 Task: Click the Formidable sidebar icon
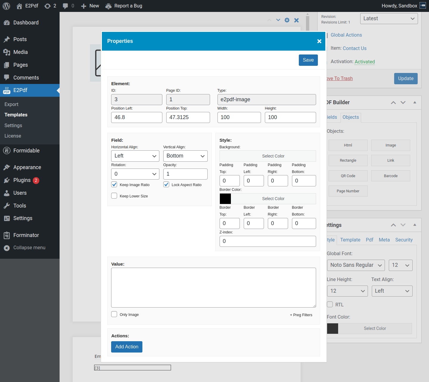(7, 151)
